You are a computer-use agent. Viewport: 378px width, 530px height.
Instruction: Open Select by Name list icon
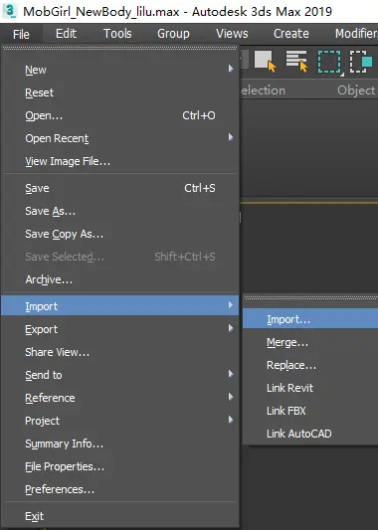296,62
